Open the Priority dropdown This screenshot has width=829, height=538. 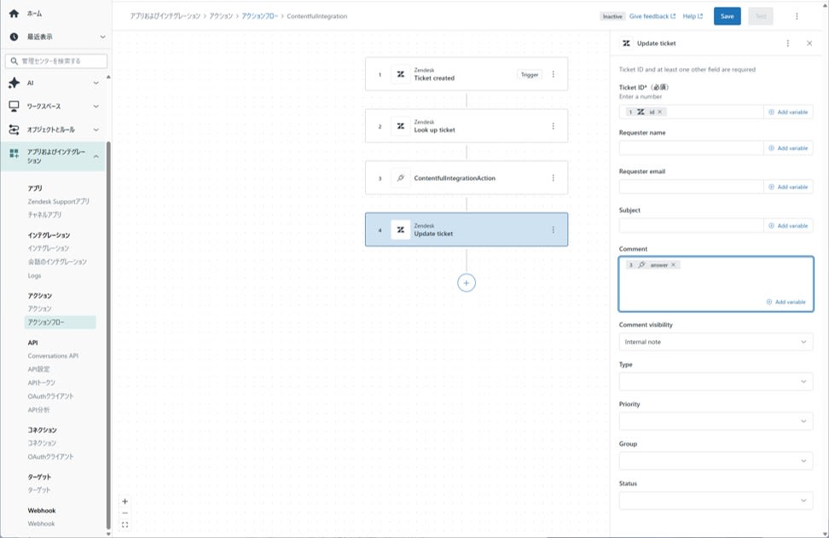coord(716,421)
